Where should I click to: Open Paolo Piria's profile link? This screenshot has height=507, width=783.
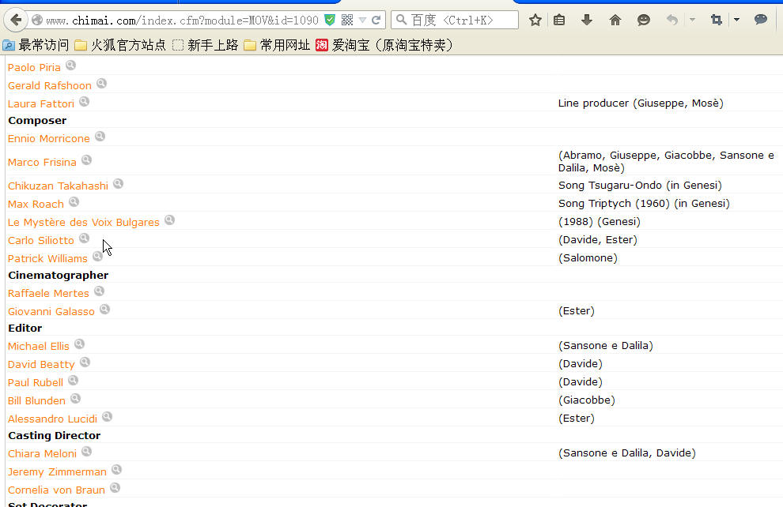[x=34, y=67]
